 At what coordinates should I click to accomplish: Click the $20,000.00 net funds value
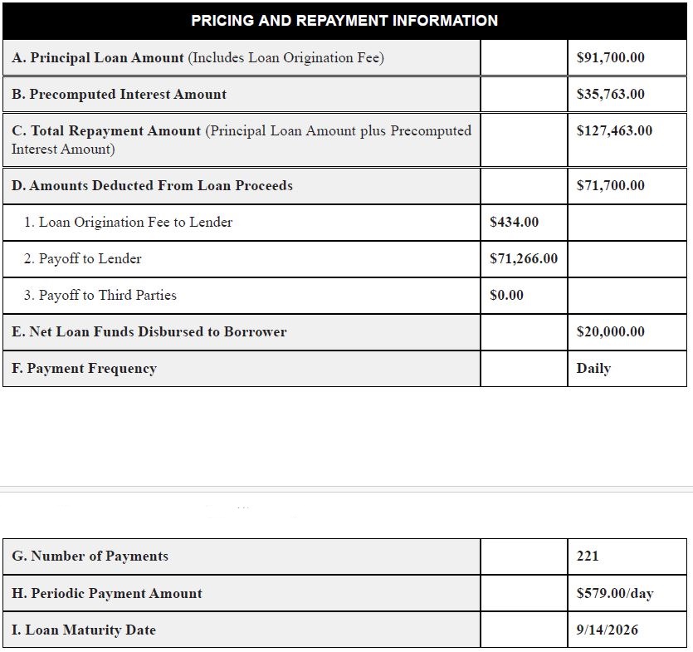tap(610, 331)
